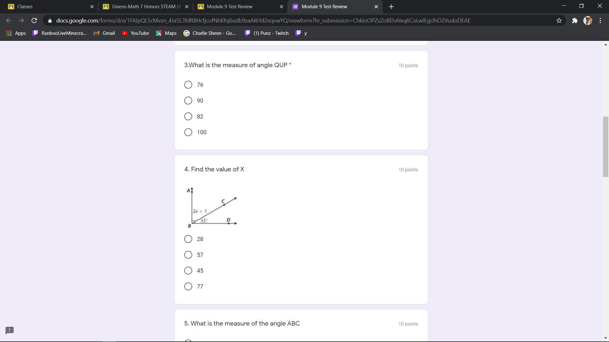Screen dimensions: 609x342
Task: Click the address bar URL
Action: [x=263, y=21]
